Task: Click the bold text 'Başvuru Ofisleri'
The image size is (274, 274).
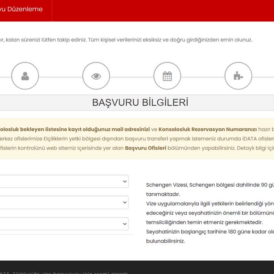Action: point(146,148)
